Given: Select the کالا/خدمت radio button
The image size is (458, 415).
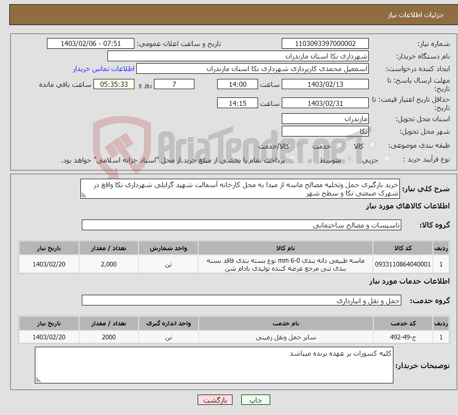Looking at the screenshot, I should click(298, 145).
